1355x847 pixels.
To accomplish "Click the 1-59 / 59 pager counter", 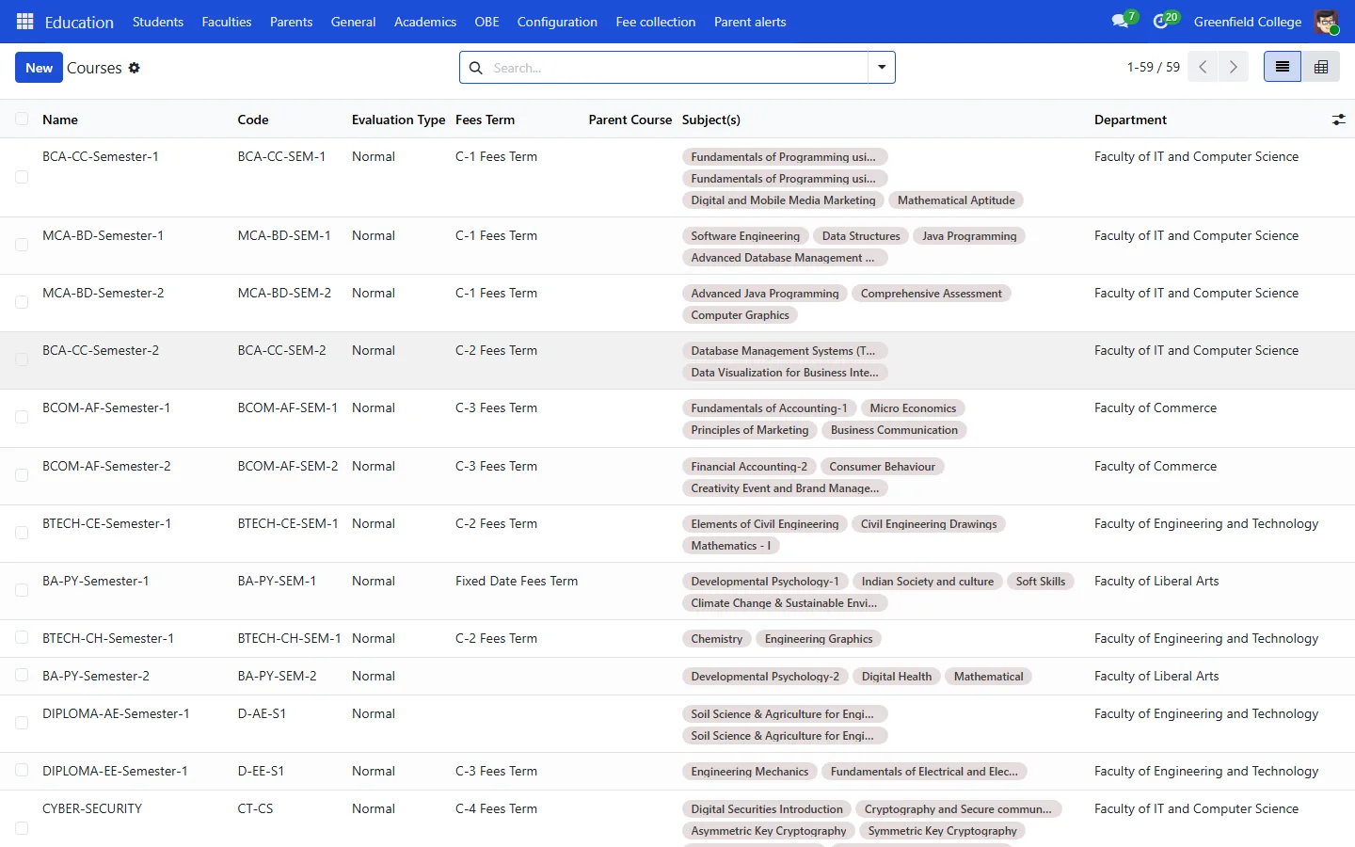I will point(1154,67).
